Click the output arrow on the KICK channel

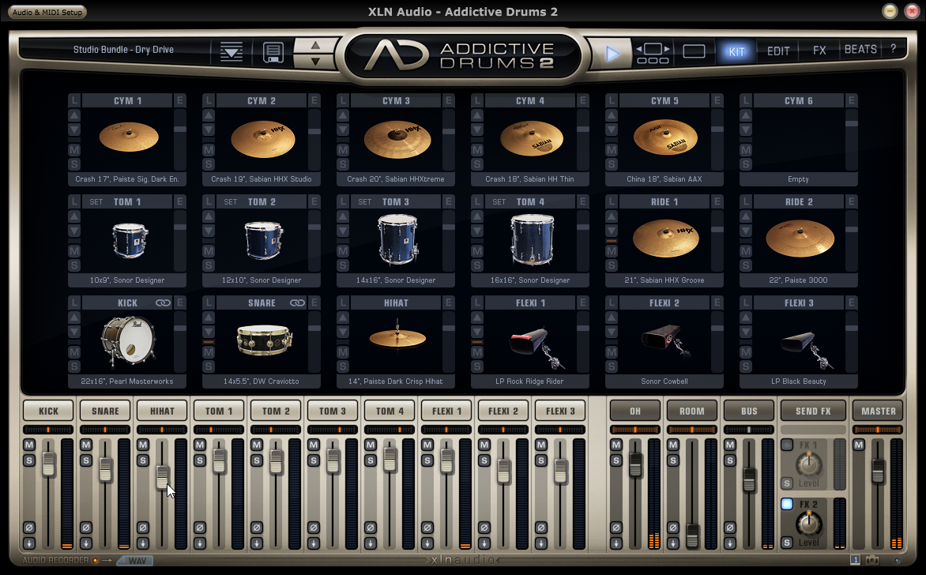click(29, 543)
